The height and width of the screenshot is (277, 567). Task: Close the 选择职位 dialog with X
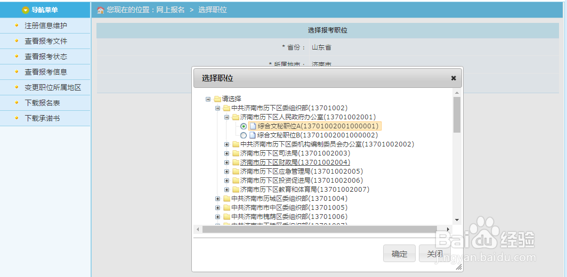coord(453,78)
